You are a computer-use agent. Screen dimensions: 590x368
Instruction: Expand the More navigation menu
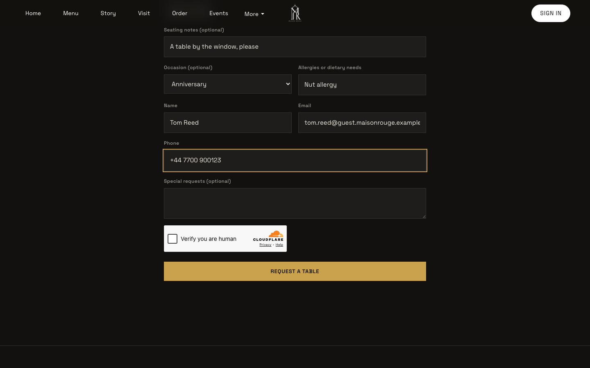[254, 14]
